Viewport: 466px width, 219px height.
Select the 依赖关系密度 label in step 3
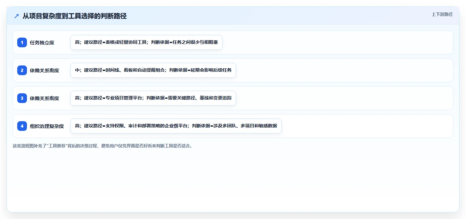pos(44,98)
